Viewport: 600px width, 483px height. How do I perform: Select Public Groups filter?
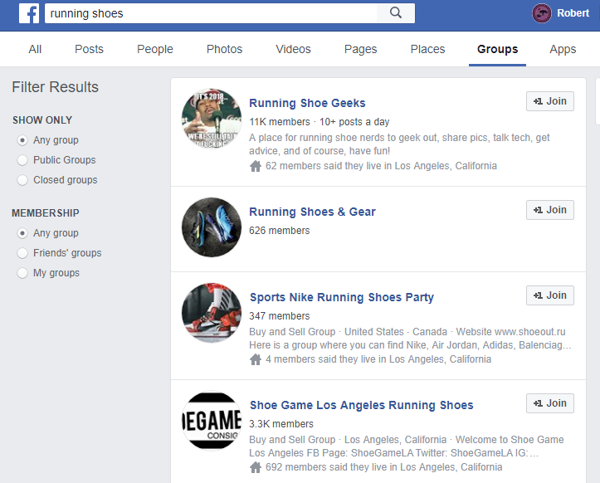pos(22,160)
